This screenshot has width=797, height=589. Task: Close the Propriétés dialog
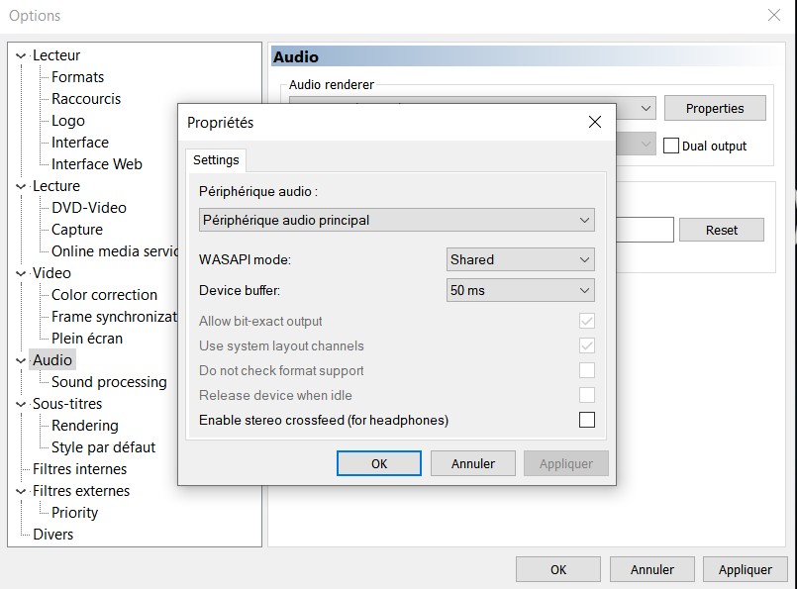pyautogui.click(x=595, y=122)
